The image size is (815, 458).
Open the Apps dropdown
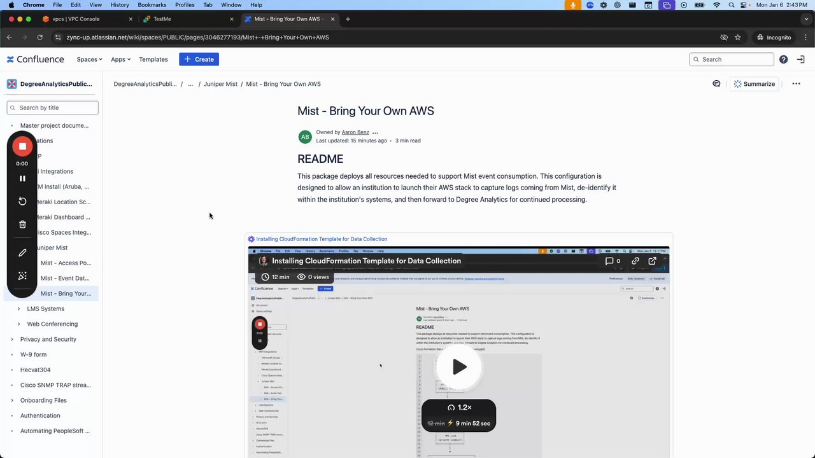coord(120,59)
